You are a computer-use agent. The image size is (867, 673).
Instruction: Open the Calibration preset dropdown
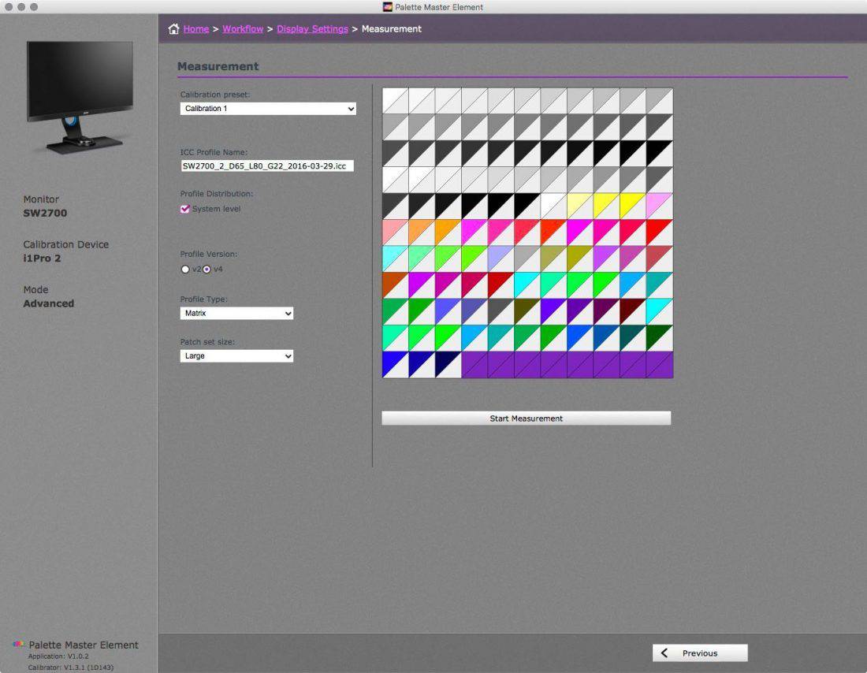[268, 109]
